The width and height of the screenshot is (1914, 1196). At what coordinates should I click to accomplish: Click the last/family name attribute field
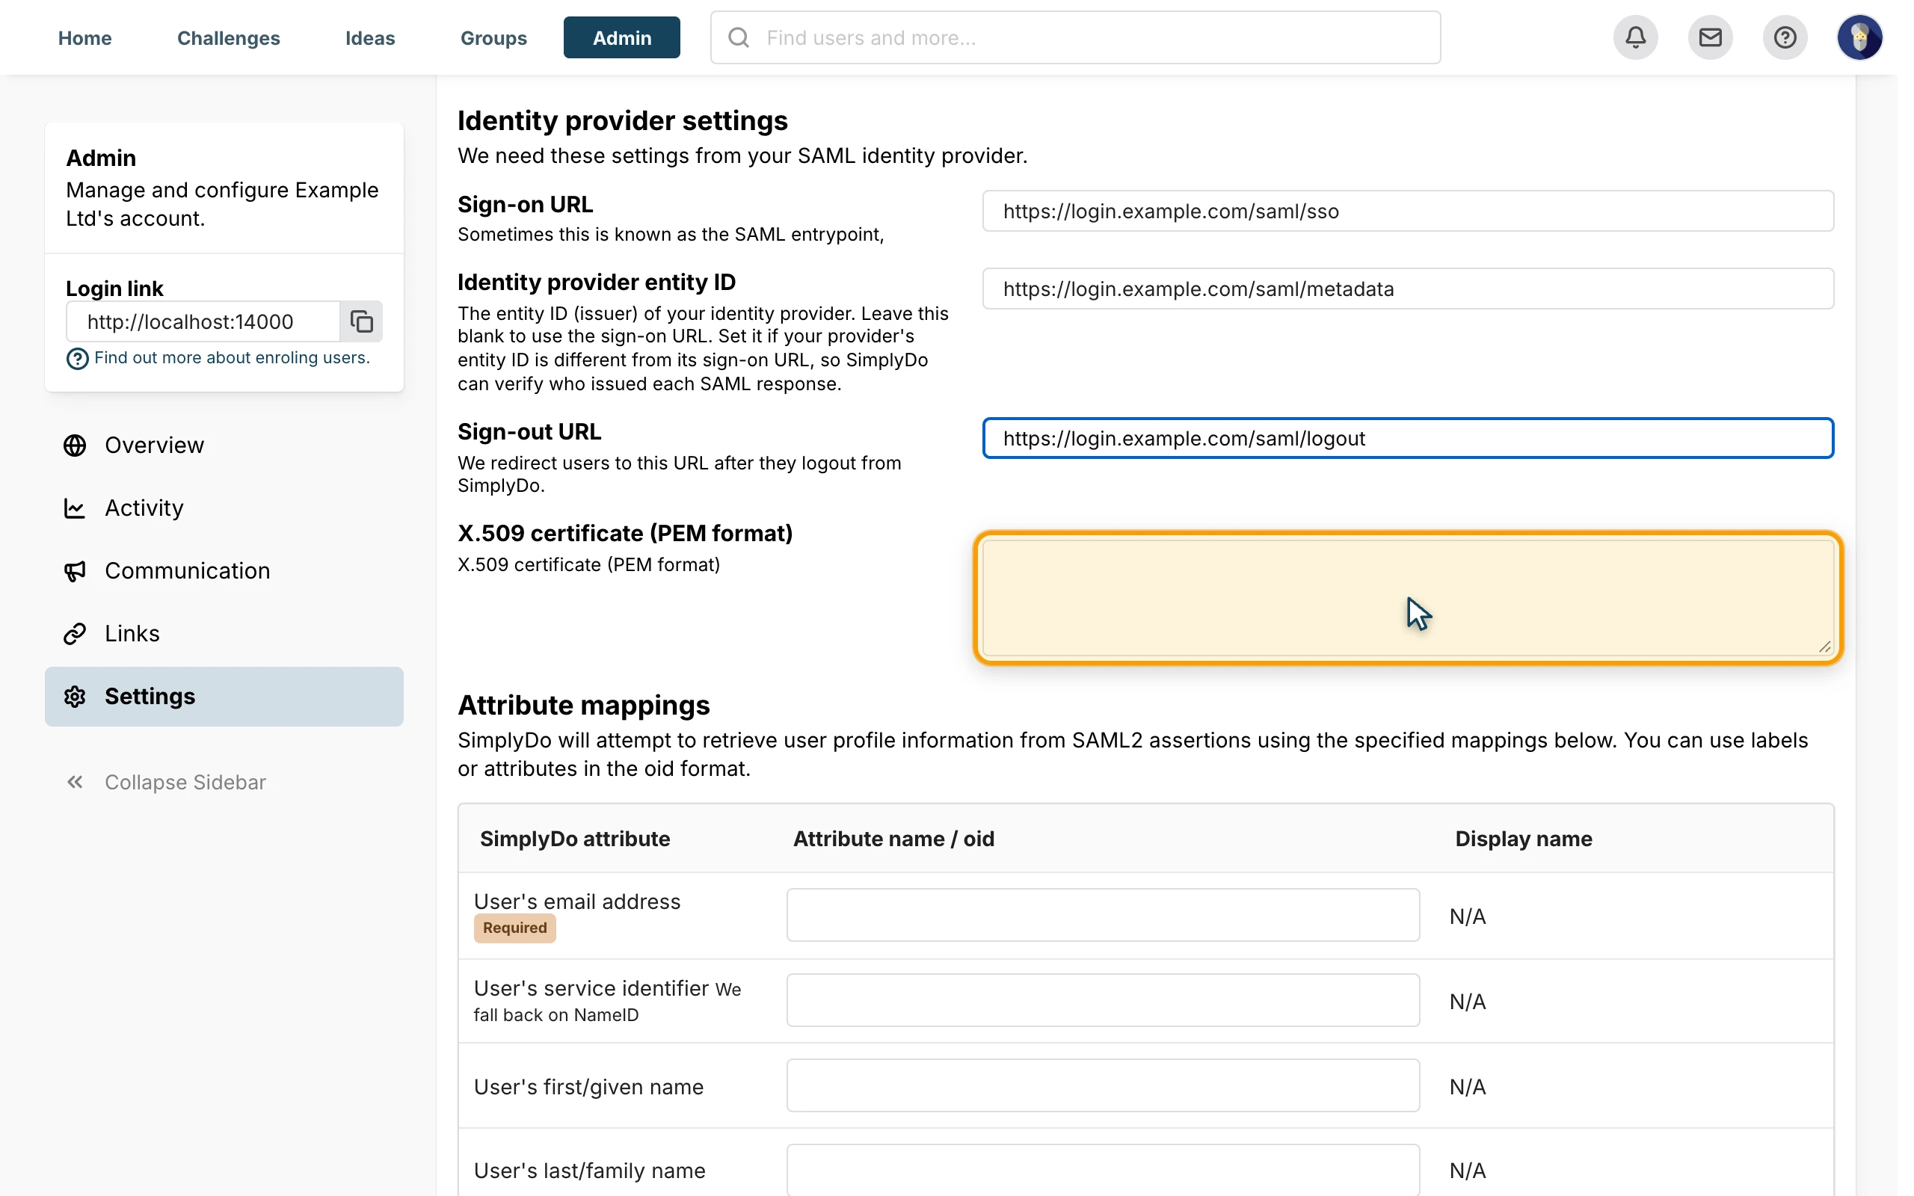coord(1104,1170)
